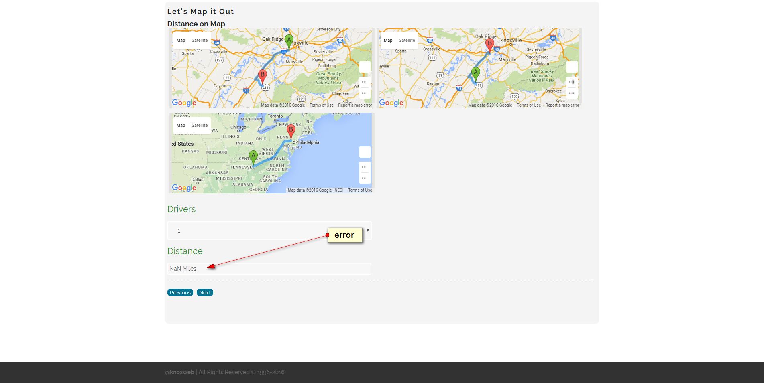Screen dimensions: 764x383
Task: Click marker B on the map with A at Knoxville
Action: pyautogui.click(x=263, y=77)
